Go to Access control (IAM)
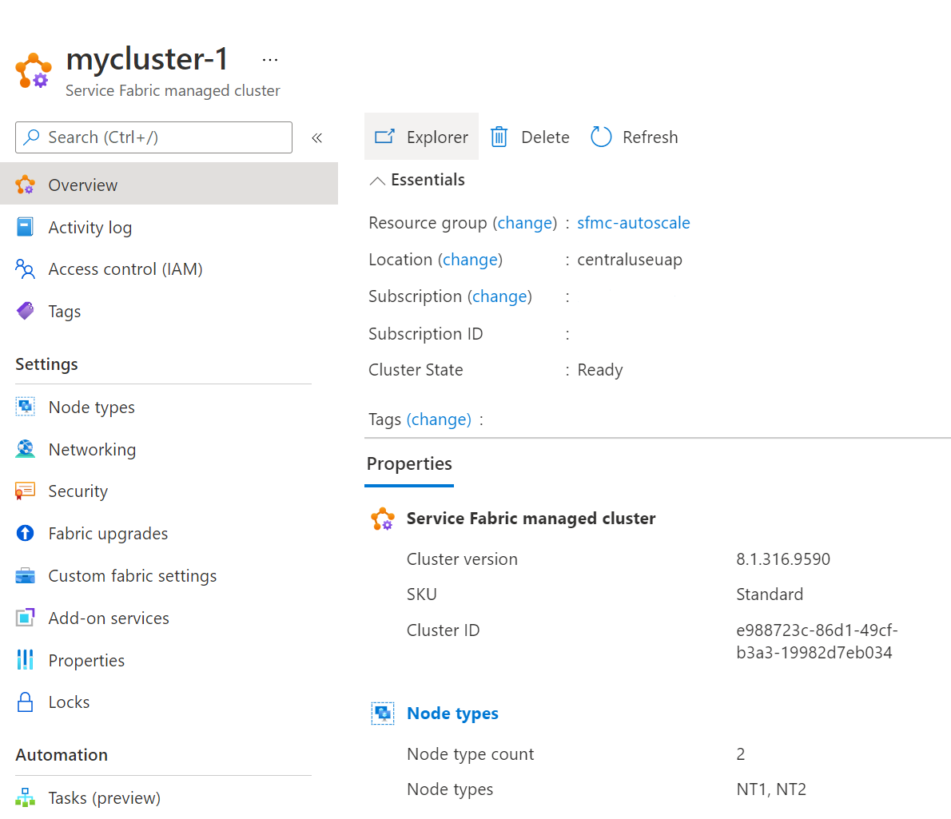The width and height of the screenshot is (951, 819). [125, 268]
